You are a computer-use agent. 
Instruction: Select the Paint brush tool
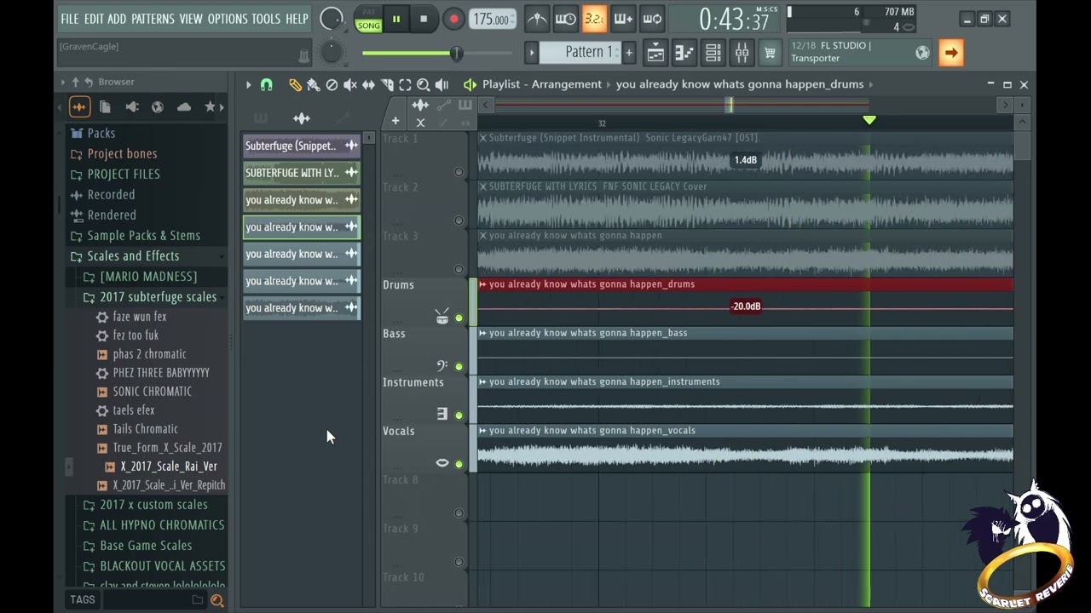click(x=314, y=84)
